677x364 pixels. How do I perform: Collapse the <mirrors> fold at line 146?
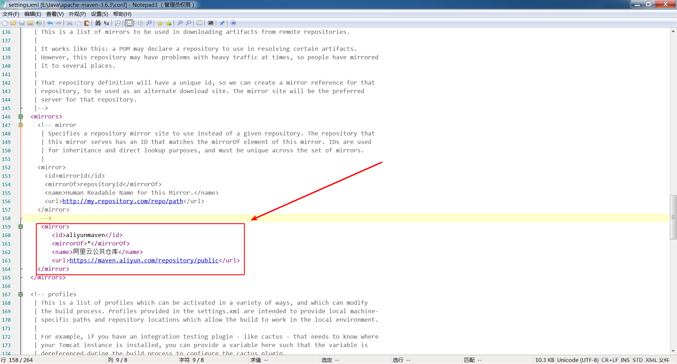(x=21, y=117)
